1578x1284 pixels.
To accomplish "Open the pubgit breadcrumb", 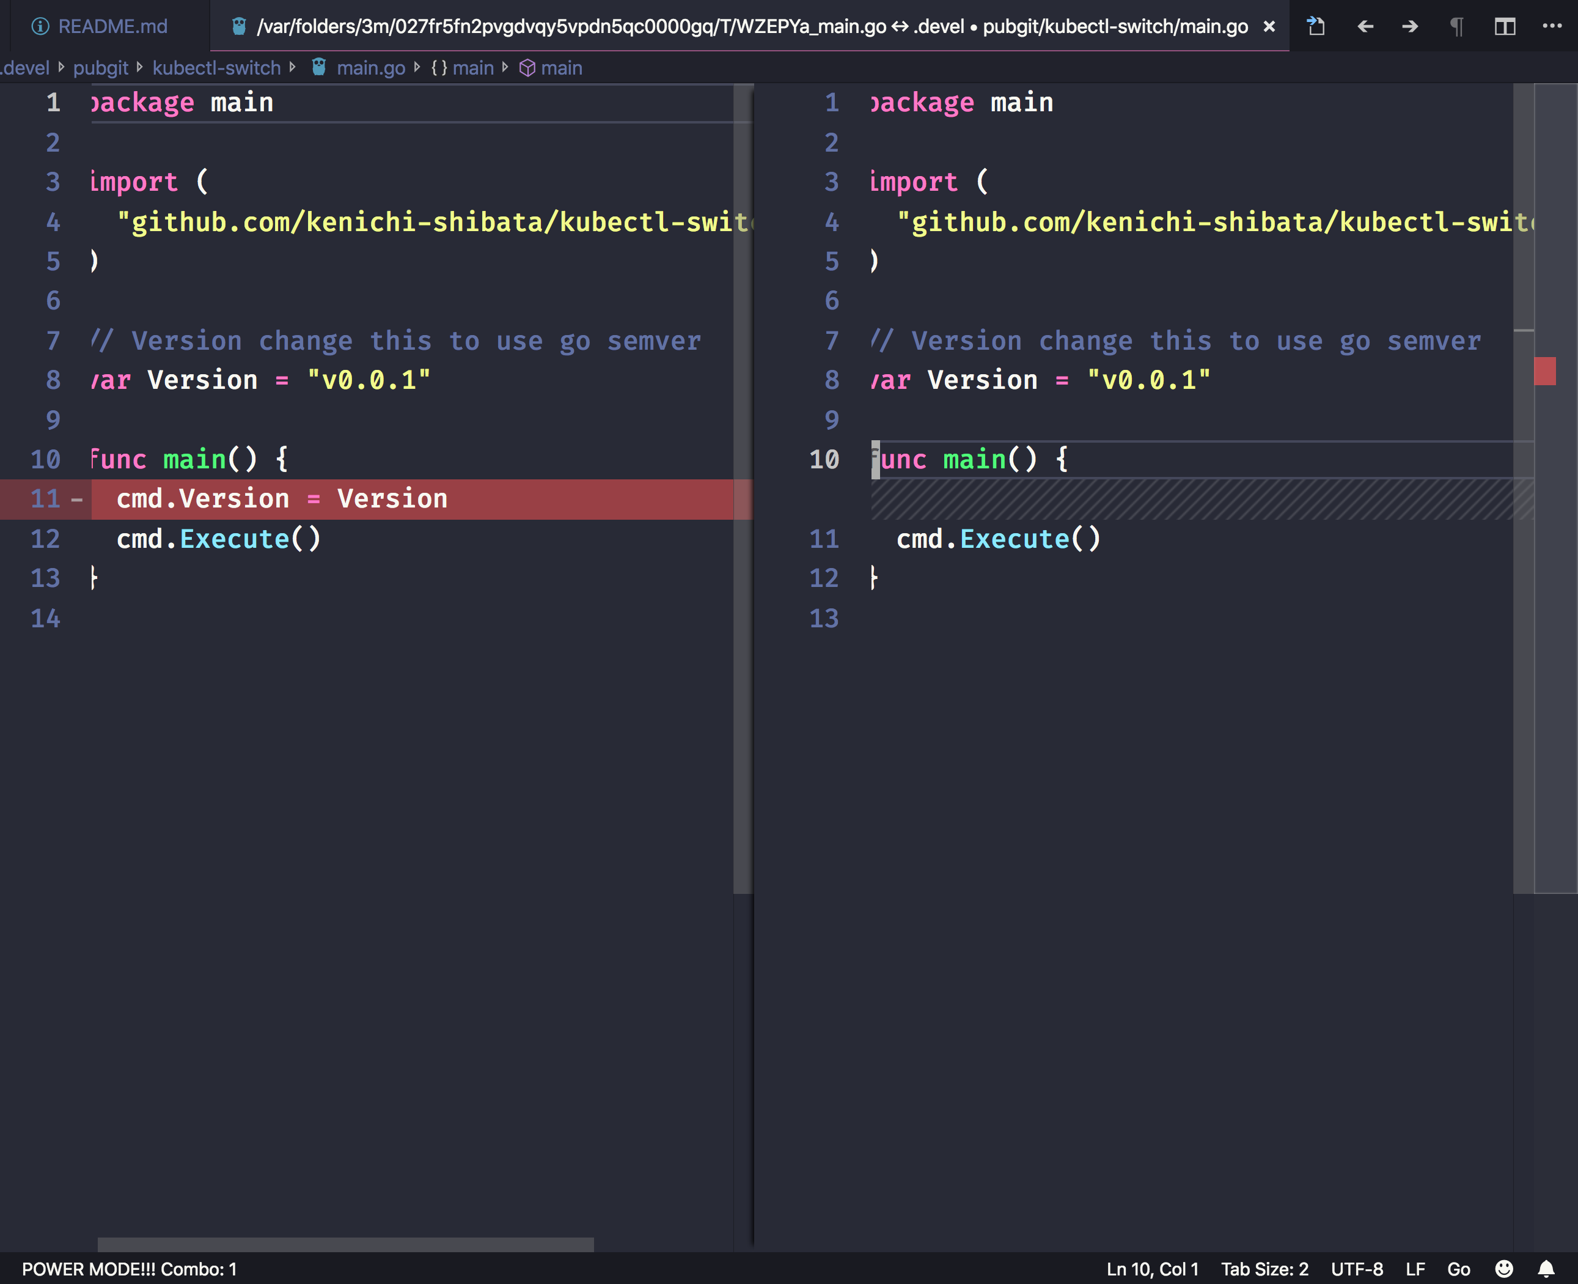I will point(100,68).
